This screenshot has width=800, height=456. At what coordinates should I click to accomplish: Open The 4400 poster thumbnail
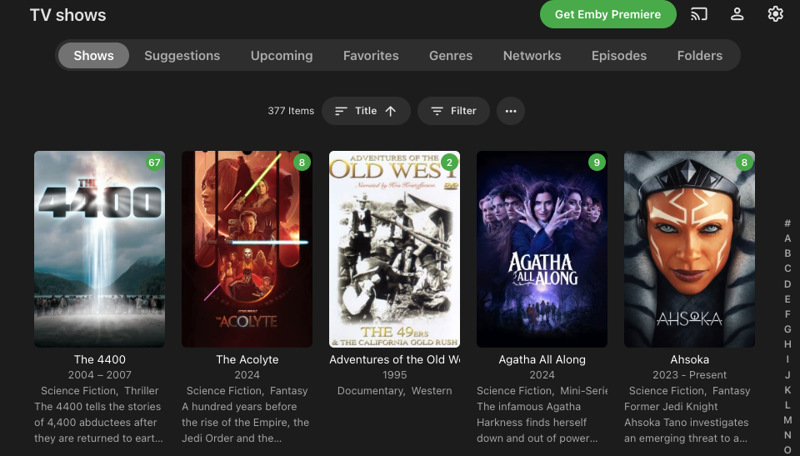click(x=99, y=249)
